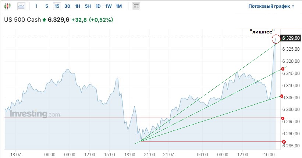This screenshot has width=302, height=158.
Task: Select the 1D timeframe
Action: pyautogui.click(x=98, y=6)
